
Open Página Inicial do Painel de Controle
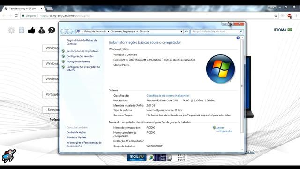pos(82,42)
